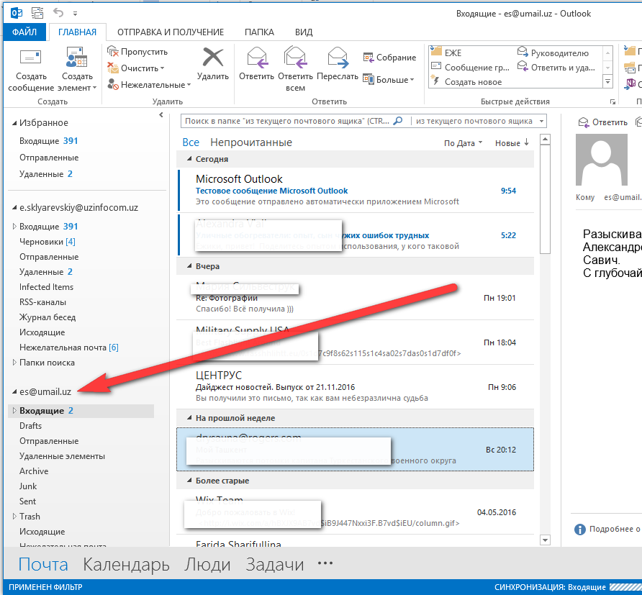
Task: Open the ВИД ribbon tab
Action: pos(304,32)
